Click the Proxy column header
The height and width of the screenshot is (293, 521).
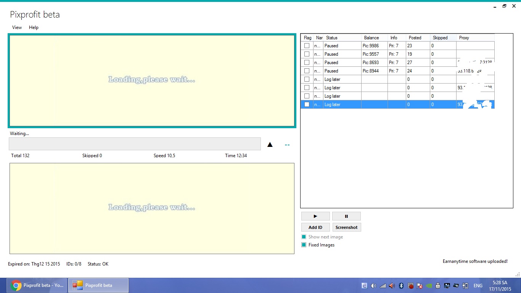[x=476, y=38]
